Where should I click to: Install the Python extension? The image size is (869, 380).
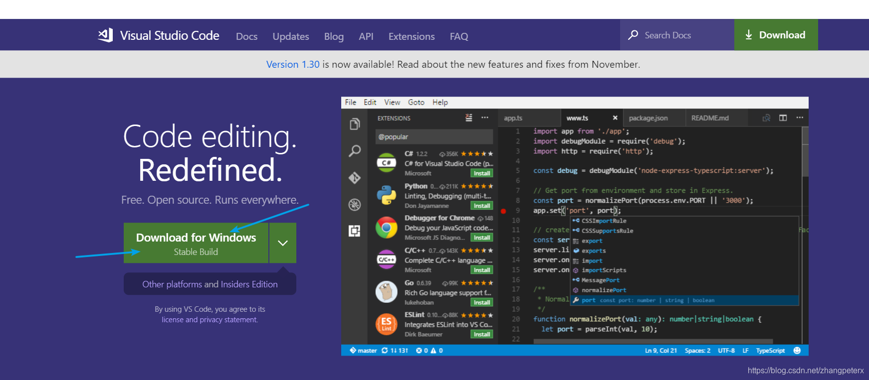click(x=482, y=206)
